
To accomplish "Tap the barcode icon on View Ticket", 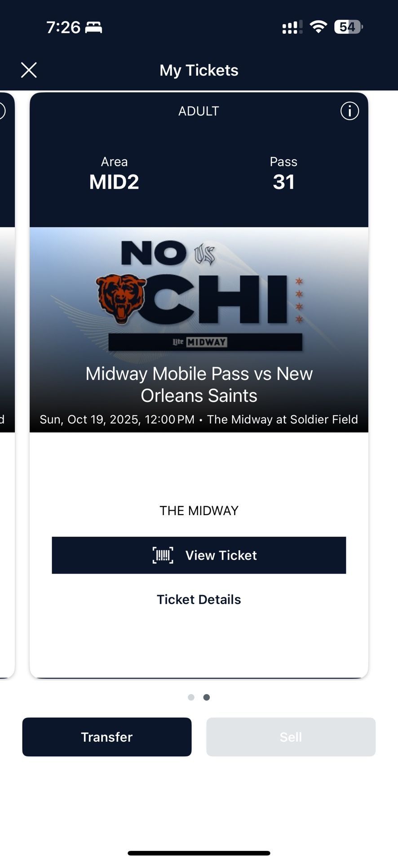I will coord(163,556).
